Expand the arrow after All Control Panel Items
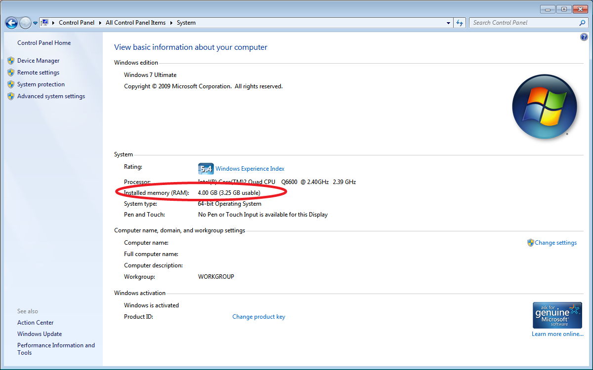This screenshot has width=593, height=370. [x=171, y=23]
